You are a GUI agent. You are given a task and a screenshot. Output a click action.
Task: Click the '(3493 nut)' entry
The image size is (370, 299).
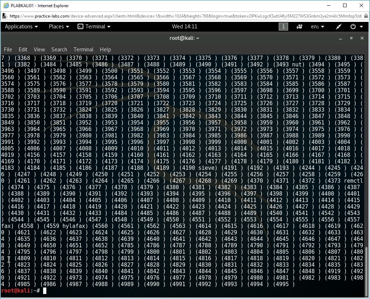(288, 64)
